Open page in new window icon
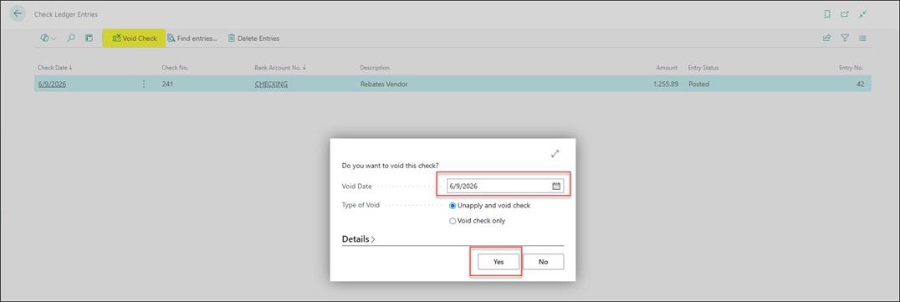The image size is (900, 302). (844, 14)
